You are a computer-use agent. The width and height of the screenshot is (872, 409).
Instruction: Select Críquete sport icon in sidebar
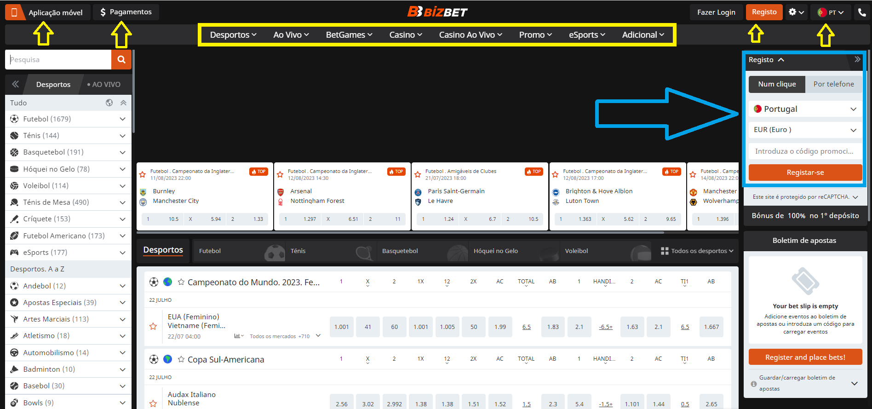(14, 219)
